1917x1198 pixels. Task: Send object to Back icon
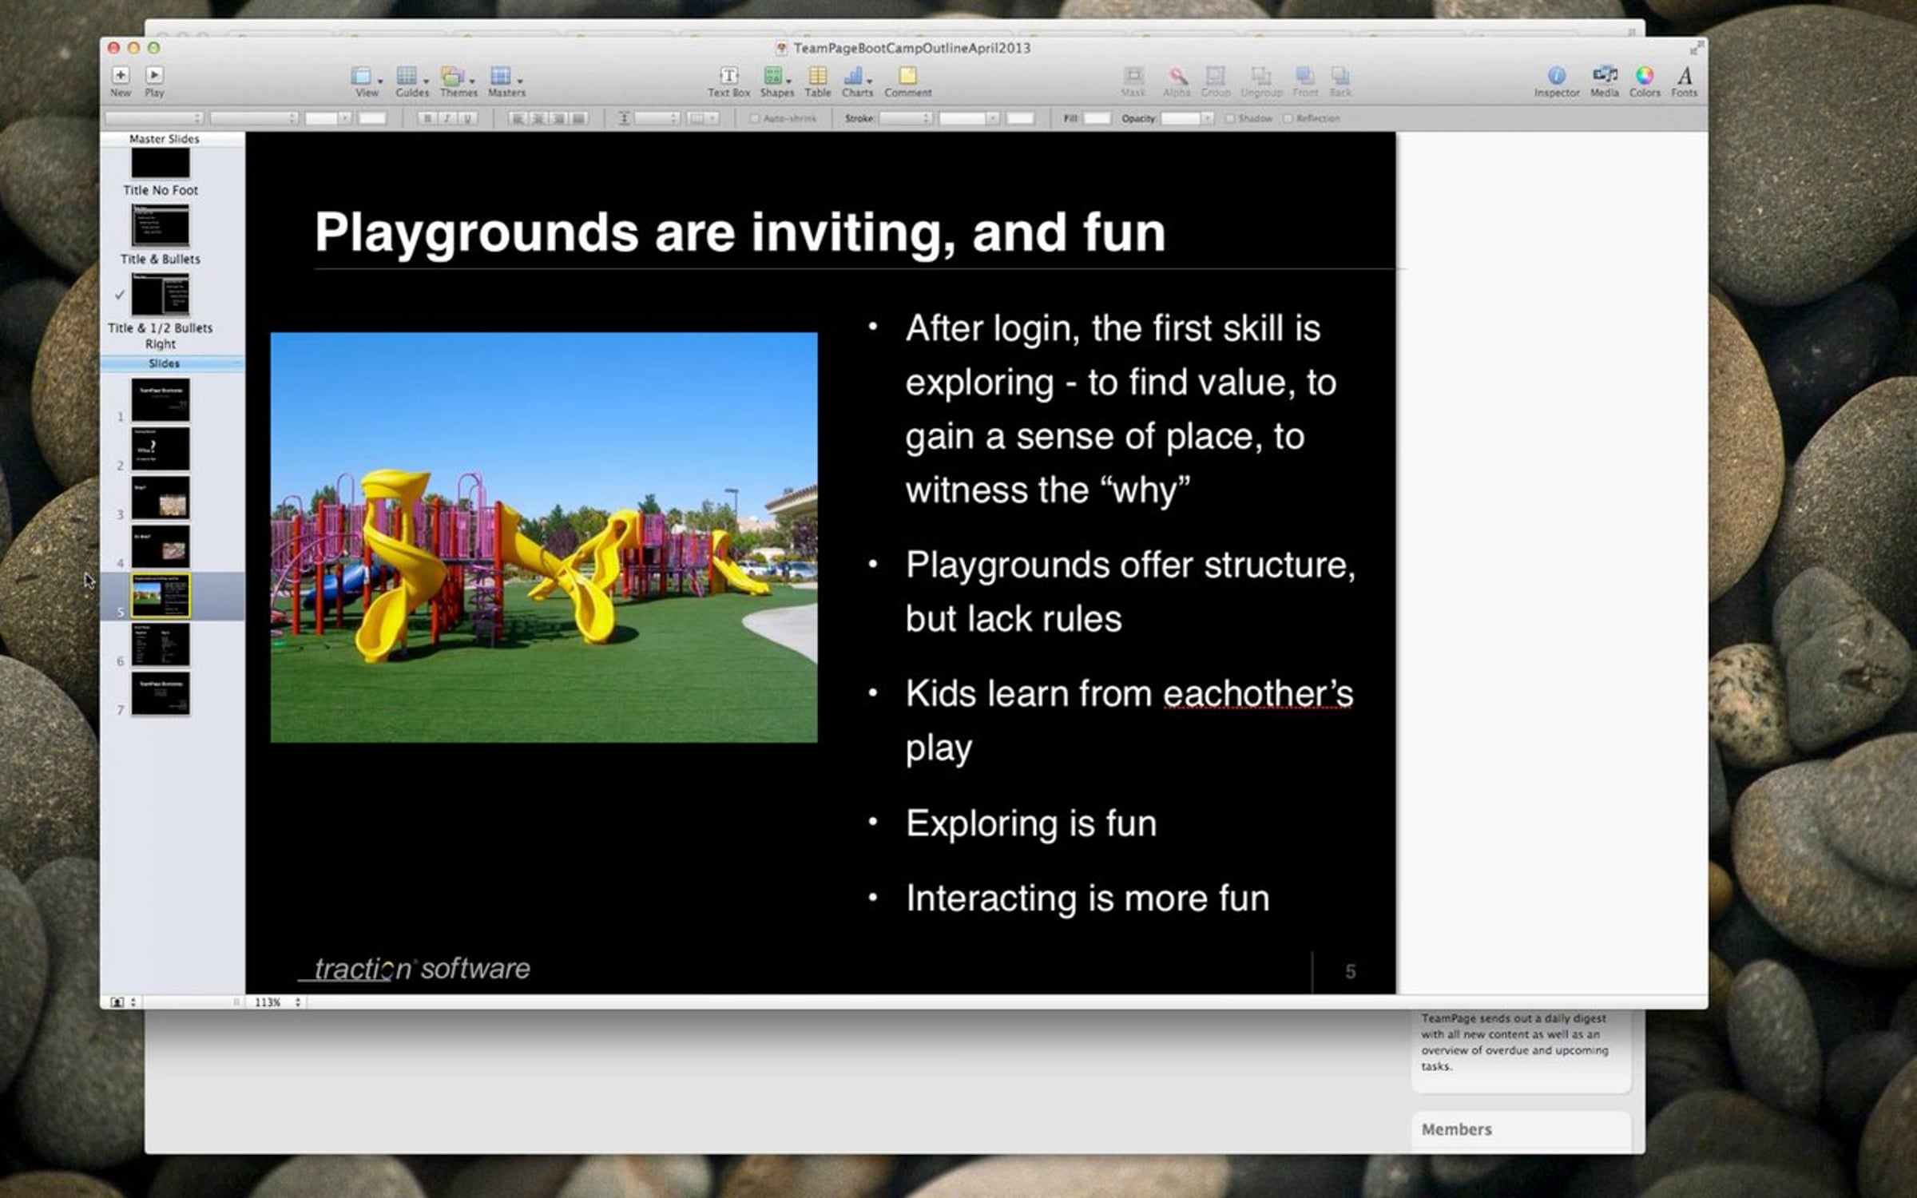click(1340, 76)
